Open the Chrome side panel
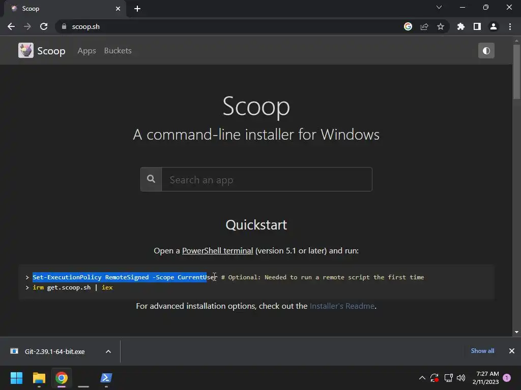Viewport: 521px width, 390px height. coord(477,26)
